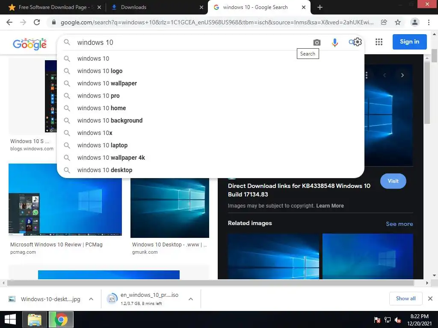
Task: Click the muted volume tray icon
Action: click(x=398, y=320)
